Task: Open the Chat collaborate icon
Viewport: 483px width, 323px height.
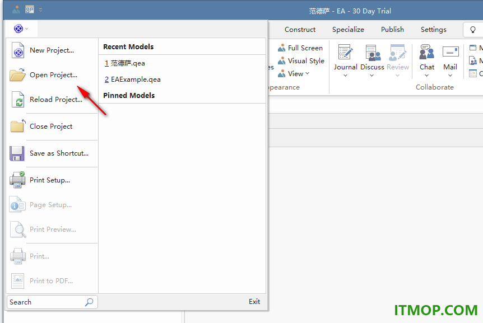Action: coord(426,52)
